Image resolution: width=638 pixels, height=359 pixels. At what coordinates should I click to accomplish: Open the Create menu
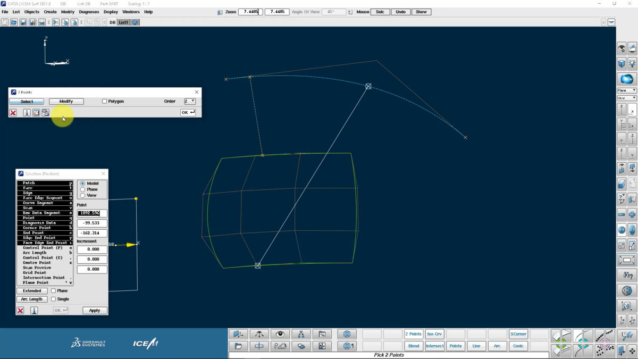50,12
